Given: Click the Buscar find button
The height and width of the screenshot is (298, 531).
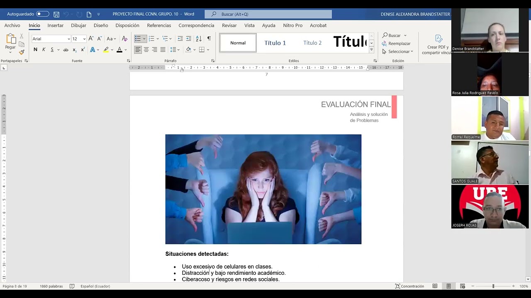Looking at the screenshot, I should 392,36.
